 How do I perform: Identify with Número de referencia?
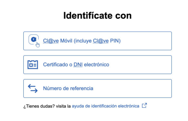(x=97, y=88)
